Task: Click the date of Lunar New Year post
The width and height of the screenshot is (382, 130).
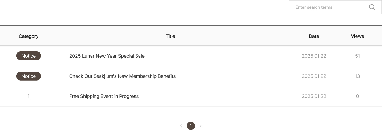Action: click(x=314, y=56)
